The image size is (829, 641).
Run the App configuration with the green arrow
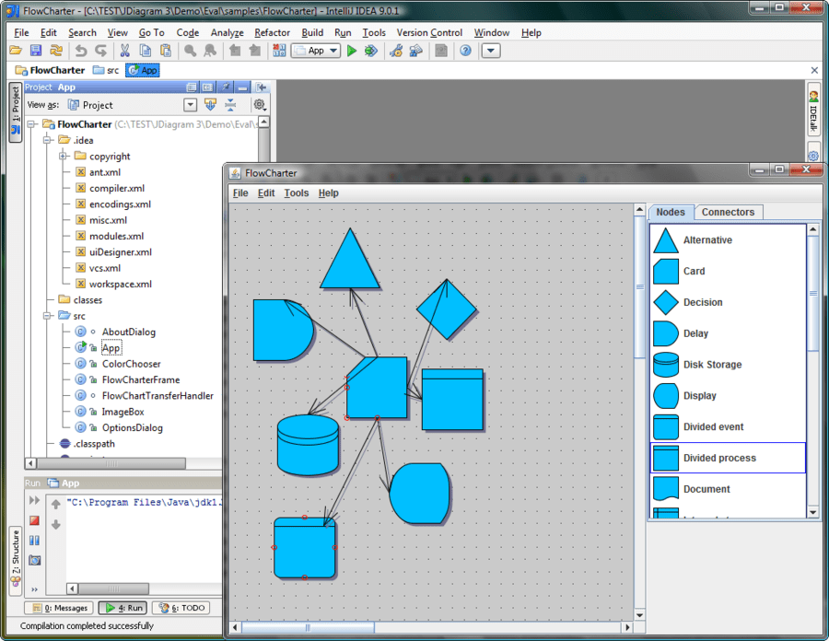[352, 51]
